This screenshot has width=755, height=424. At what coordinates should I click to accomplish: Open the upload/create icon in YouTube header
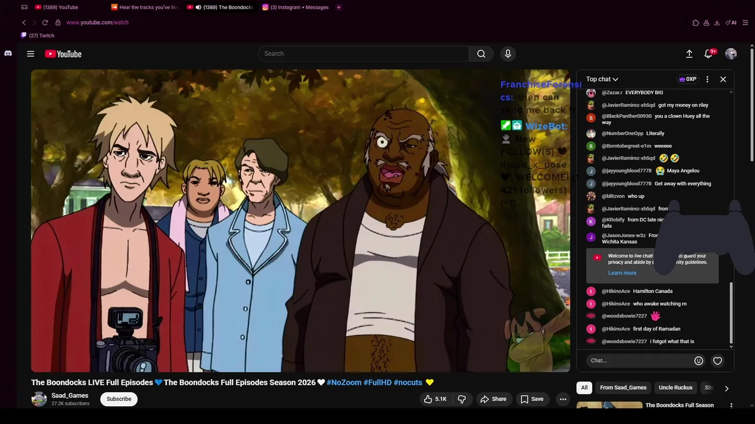(x=689, y=54)
